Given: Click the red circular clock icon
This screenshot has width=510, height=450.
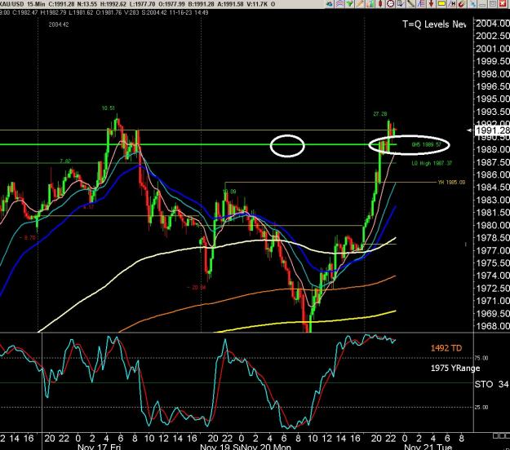Looking at the screenshot, I should point(390,4).
